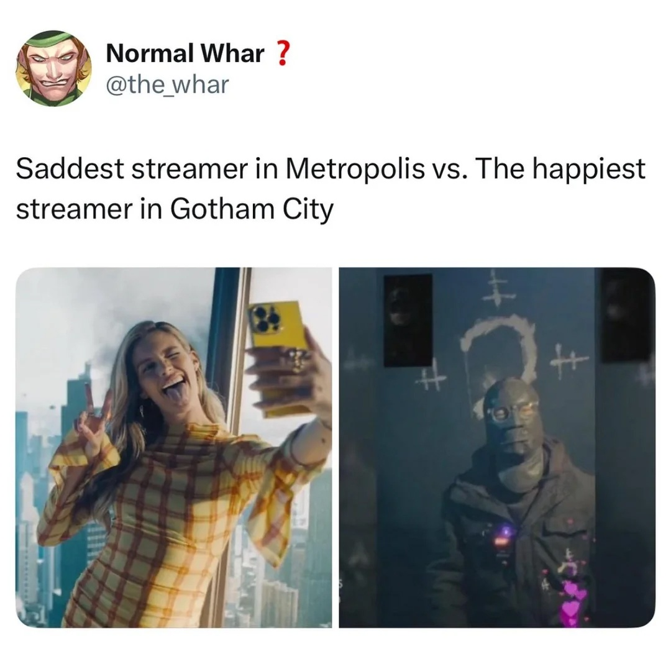
Task: Click the words Gotham City in tweet
Action: click(x=252, y=210)
